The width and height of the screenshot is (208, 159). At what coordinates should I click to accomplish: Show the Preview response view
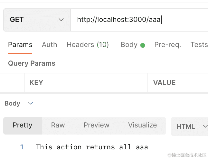point(96,125)
